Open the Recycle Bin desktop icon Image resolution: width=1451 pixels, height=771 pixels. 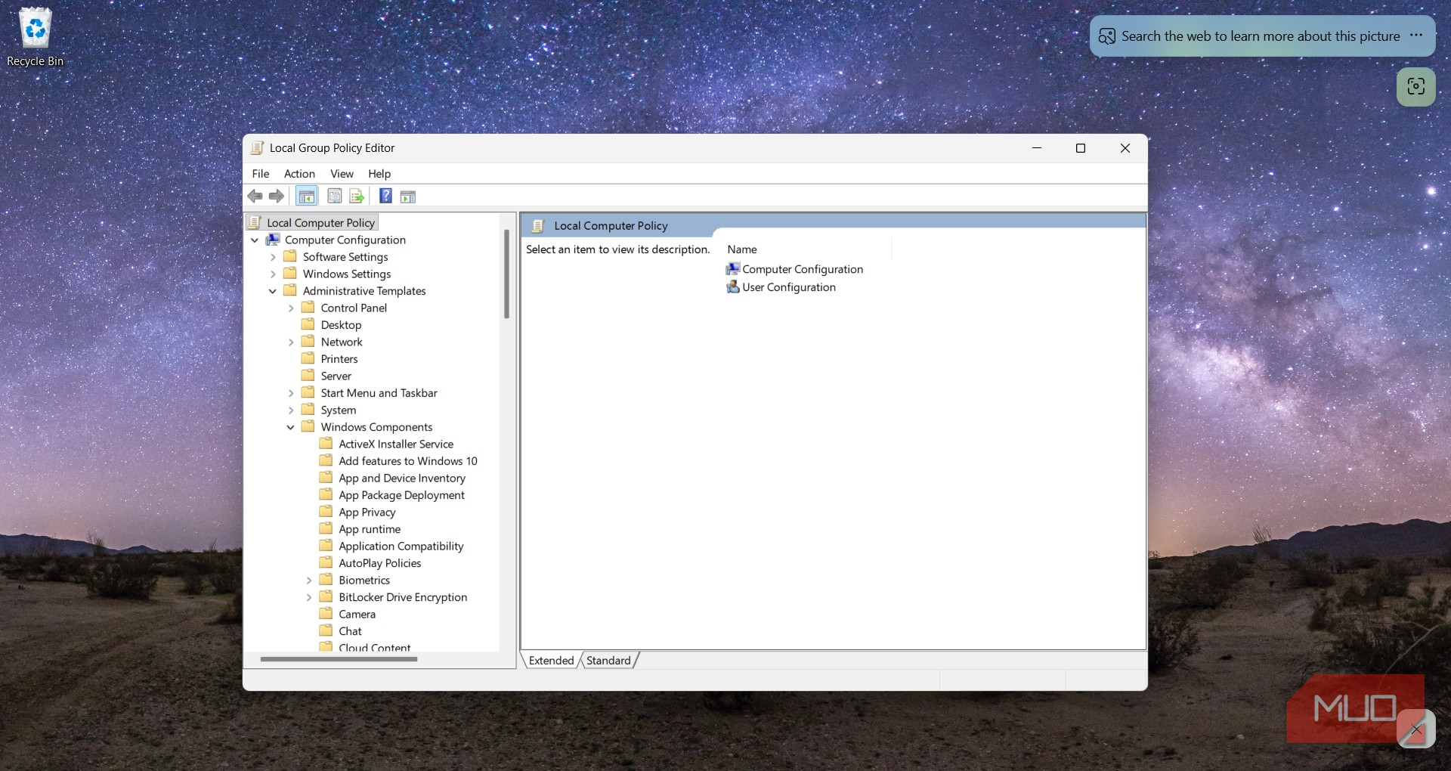pyautogui.click(x=36, y=37)
